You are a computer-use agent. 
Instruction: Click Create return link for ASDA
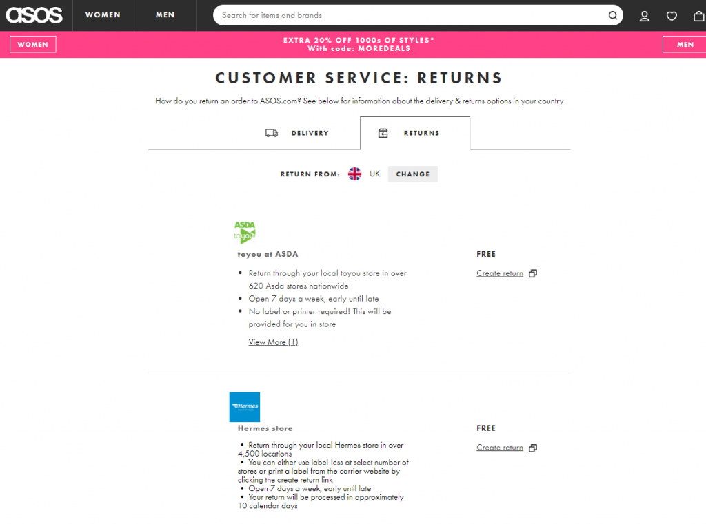click(x=500, y=273)
